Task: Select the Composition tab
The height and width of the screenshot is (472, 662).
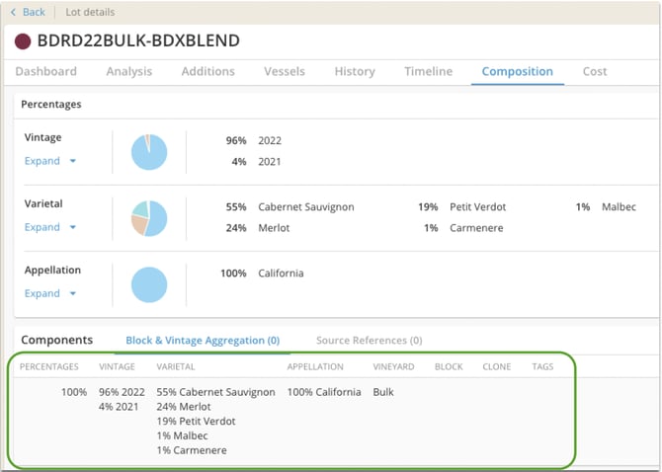Action: (517, 71)
